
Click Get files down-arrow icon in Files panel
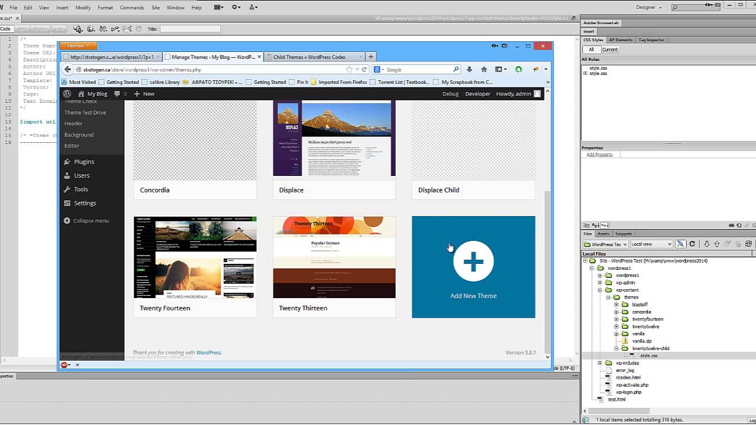click(x=706, y=244)
